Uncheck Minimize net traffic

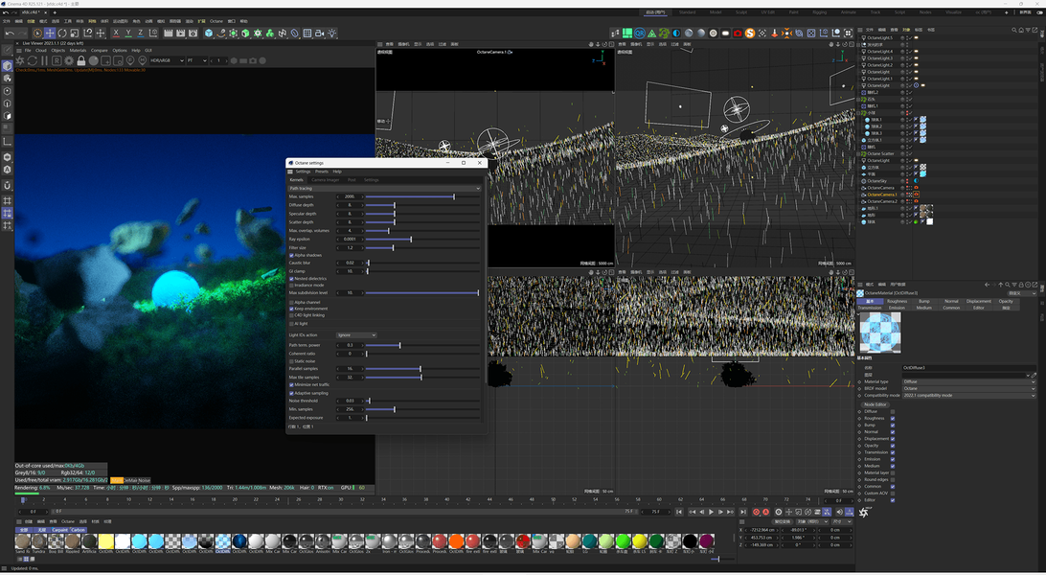pos(291,385)
